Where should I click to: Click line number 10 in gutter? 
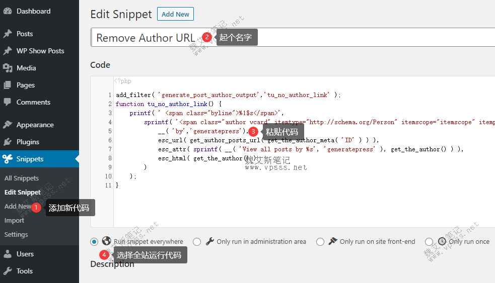[x=108, y=176]
